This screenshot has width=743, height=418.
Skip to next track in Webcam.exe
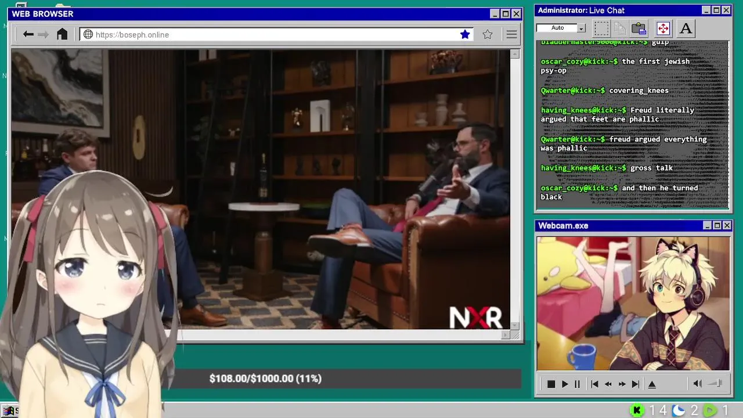pos(636,384)
